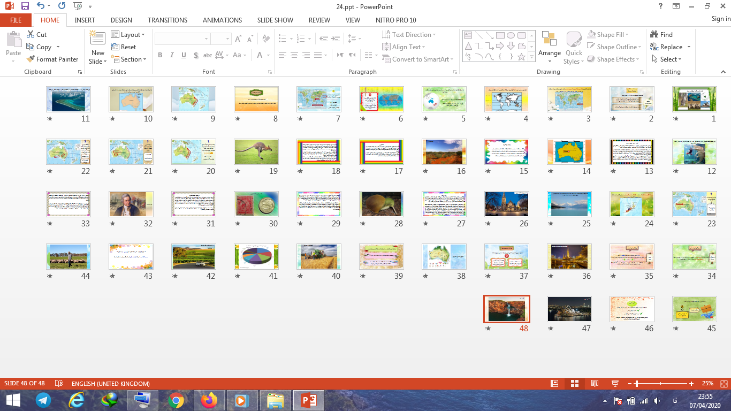
Task: Open the Section dropdown menu
Action: 128,59
